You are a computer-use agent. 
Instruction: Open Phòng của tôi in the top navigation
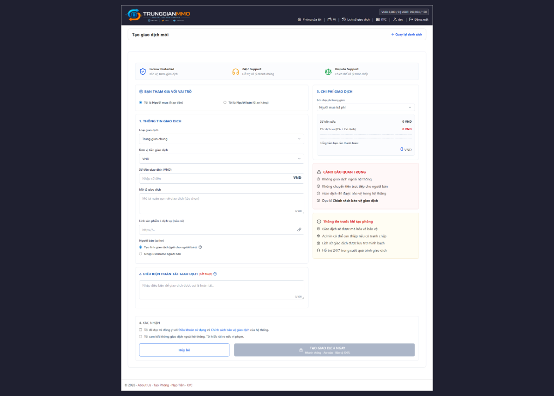coord(309,19)
